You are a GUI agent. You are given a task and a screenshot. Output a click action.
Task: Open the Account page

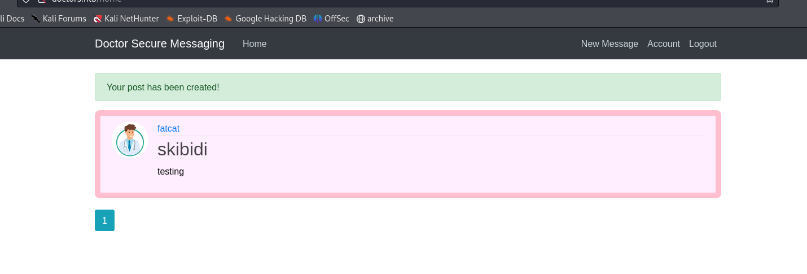[663, 44]
